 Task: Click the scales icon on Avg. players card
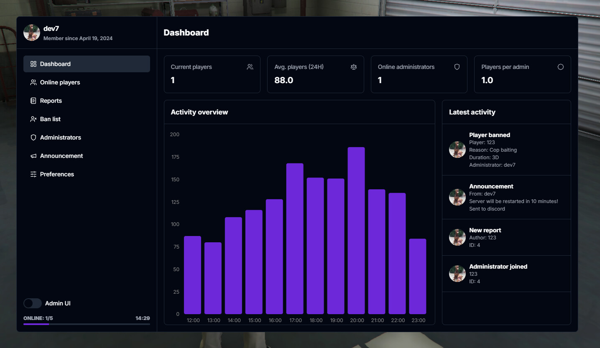353,67
